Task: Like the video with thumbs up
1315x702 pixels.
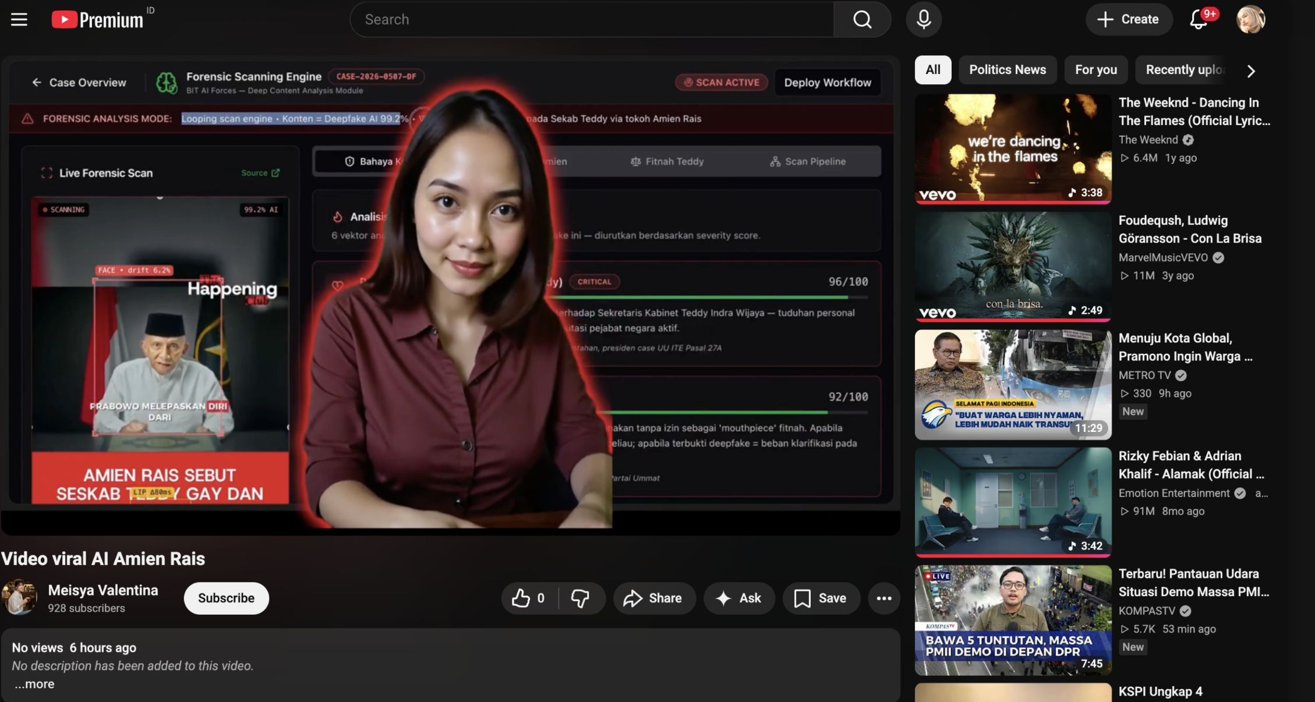Action: pyautogui.click(x=529, y=598)
